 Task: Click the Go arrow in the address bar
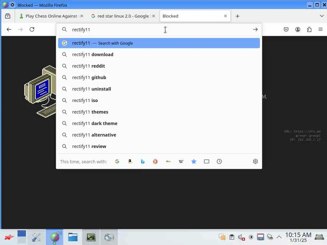255,30
